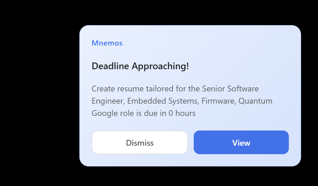The height and width of the screenshot is (186, 318).
Task: Click the blue View button
Action: (x=241, y=142)
